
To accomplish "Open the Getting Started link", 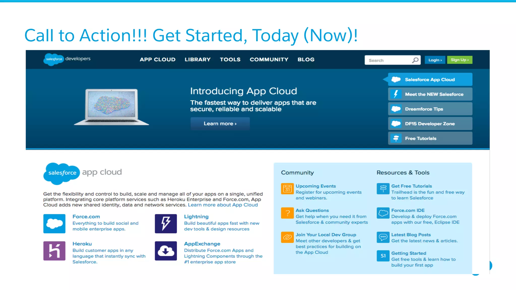I will [409, 253].
